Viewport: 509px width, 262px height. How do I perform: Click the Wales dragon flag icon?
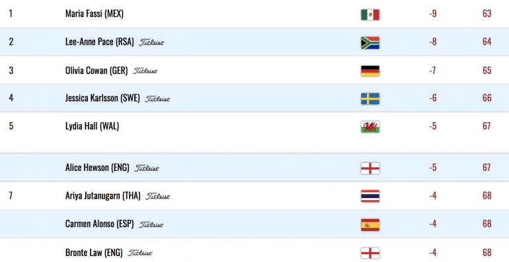[370, 127]
